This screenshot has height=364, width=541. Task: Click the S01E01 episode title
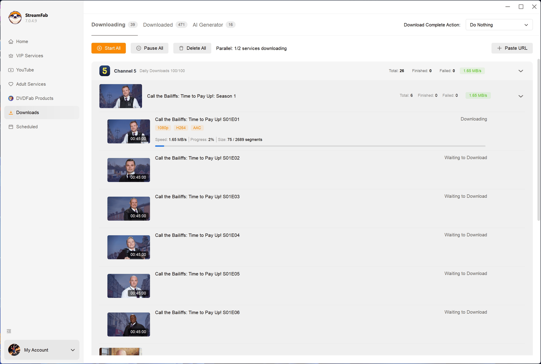[x=197, y=119]
